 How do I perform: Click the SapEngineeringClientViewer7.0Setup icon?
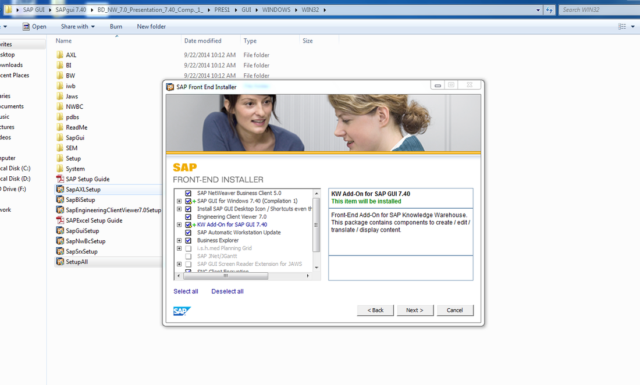60,210
